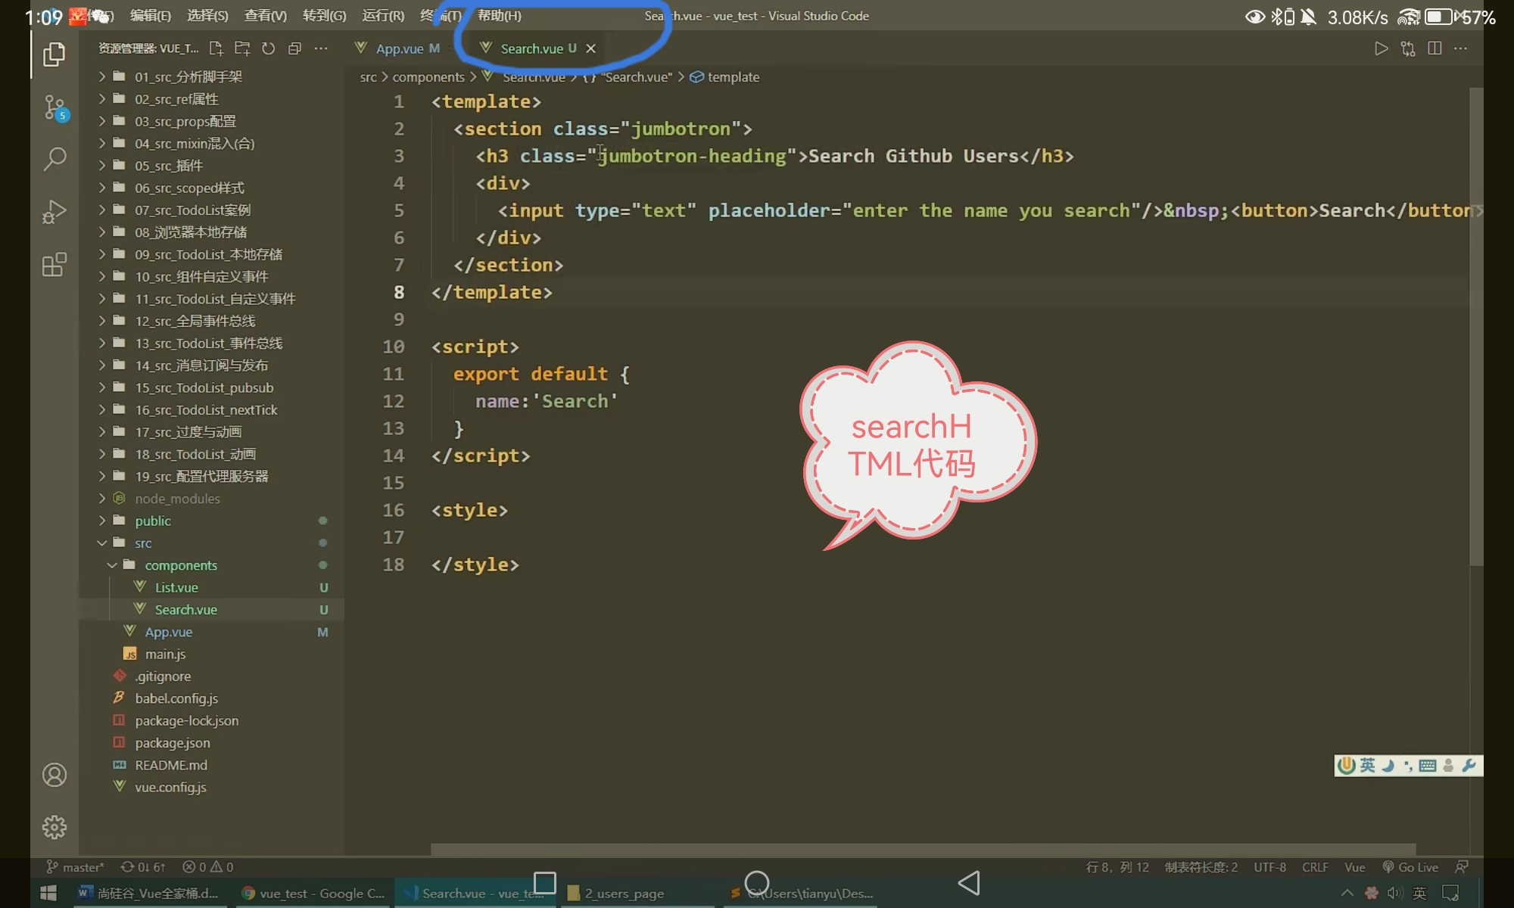Click the New File icon in explorer

217,48
